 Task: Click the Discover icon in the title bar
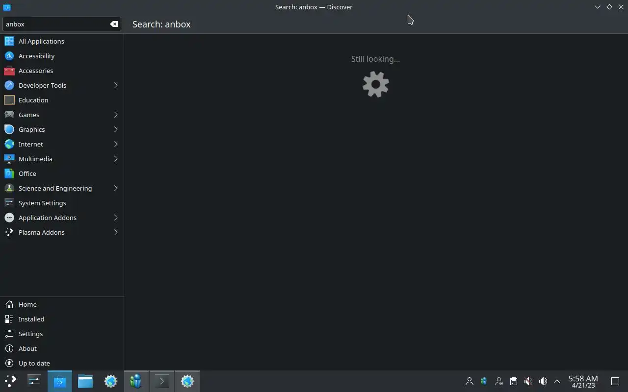click(x=7, y=7)
